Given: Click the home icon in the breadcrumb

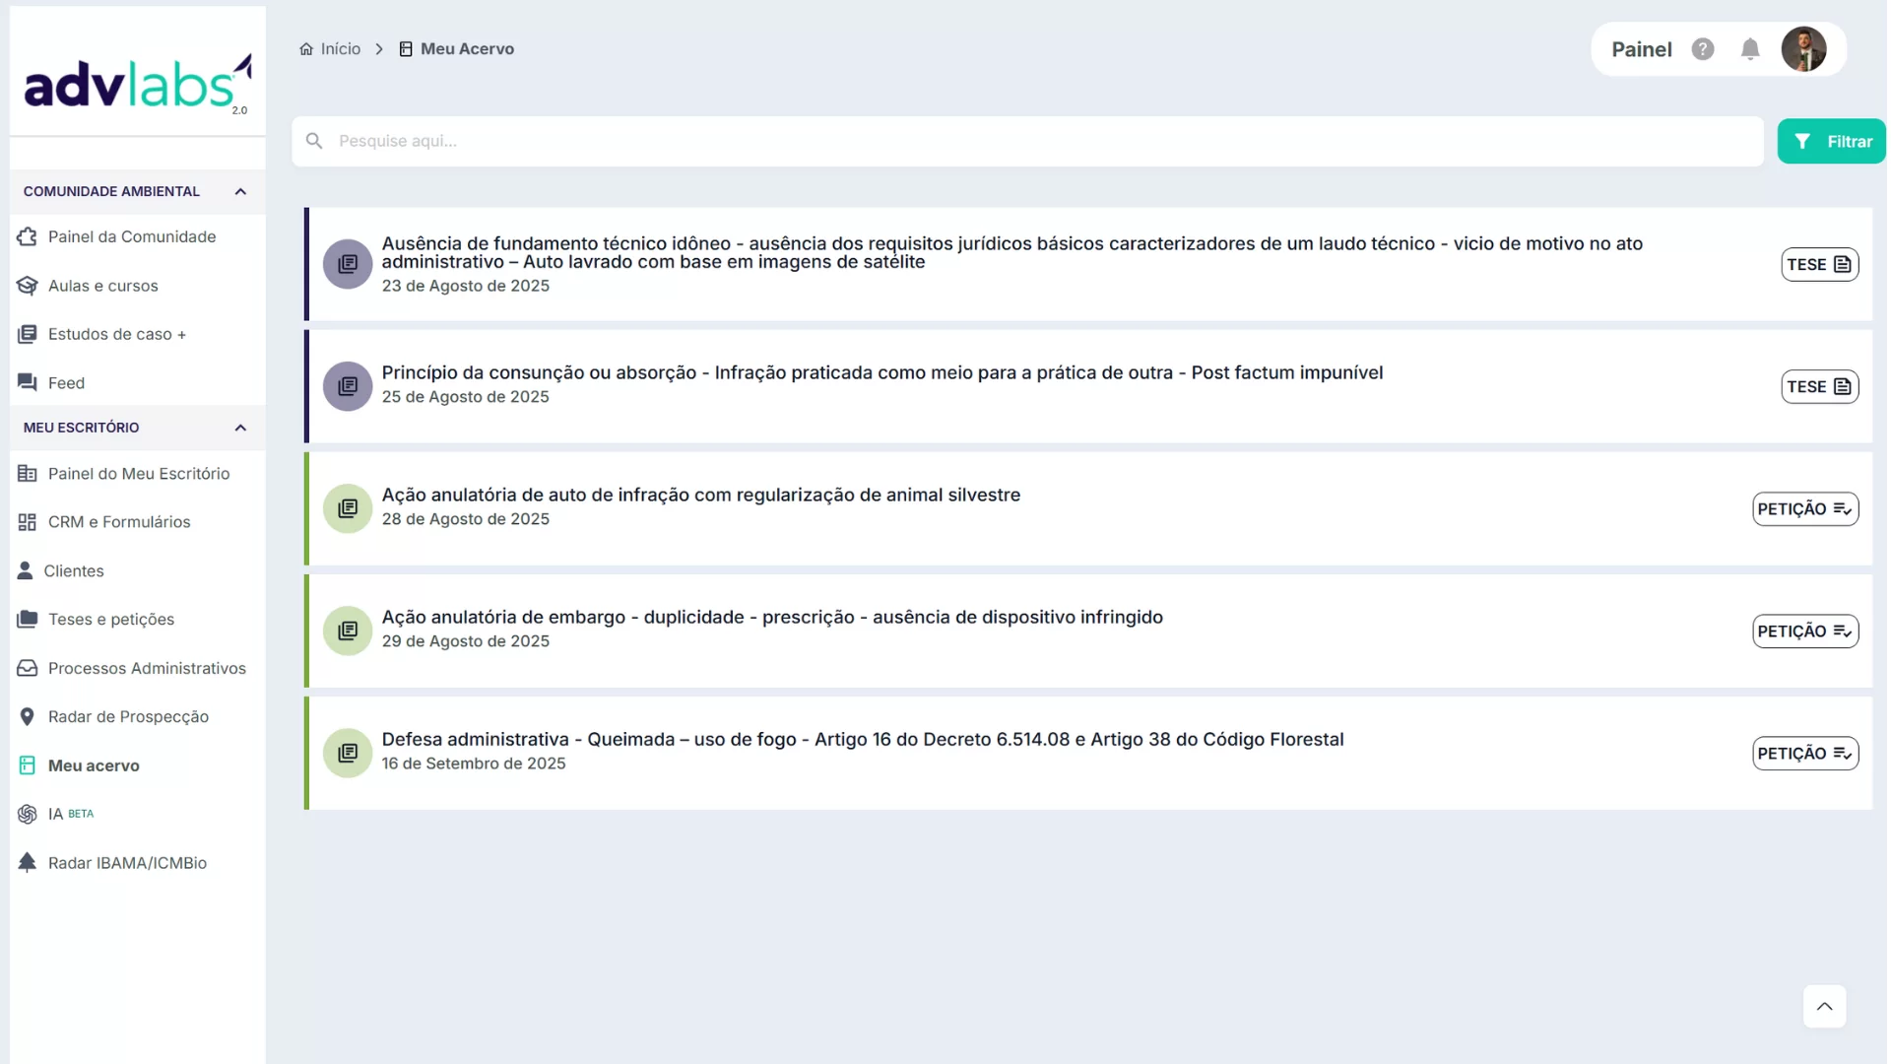Looking at the screenshot, I should point(306,49).
